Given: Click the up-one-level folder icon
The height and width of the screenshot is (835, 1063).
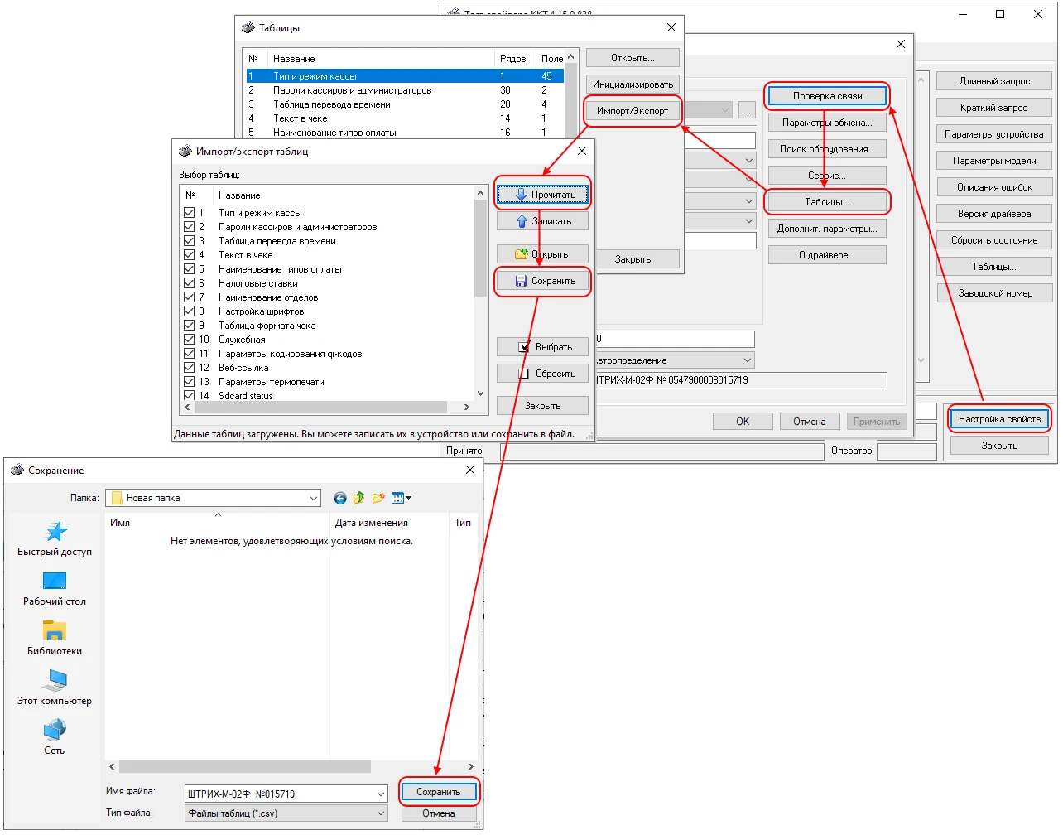Looking at the screenshot, I should pyautogui.click(x=358, y=498).
